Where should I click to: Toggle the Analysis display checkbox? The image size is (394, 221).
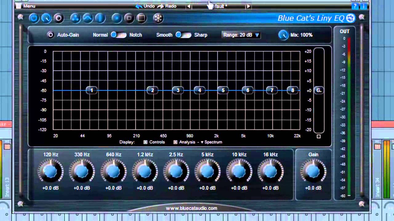click(175, 142)
